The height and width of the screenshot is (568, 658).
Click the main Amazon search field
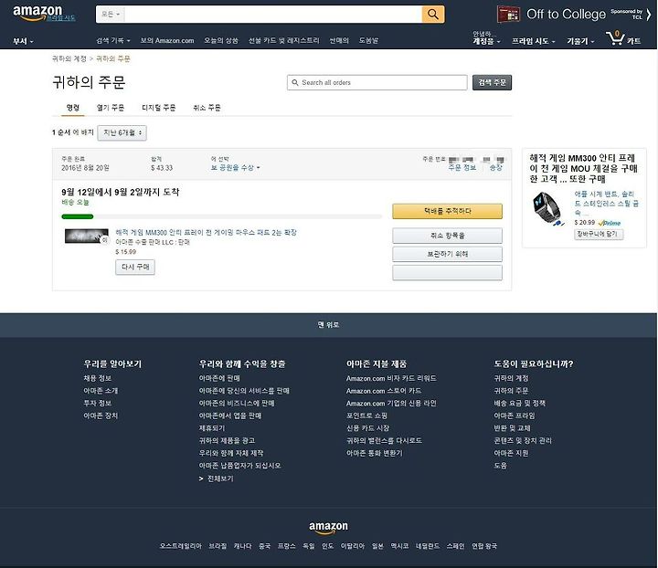[x=273, y=15]
